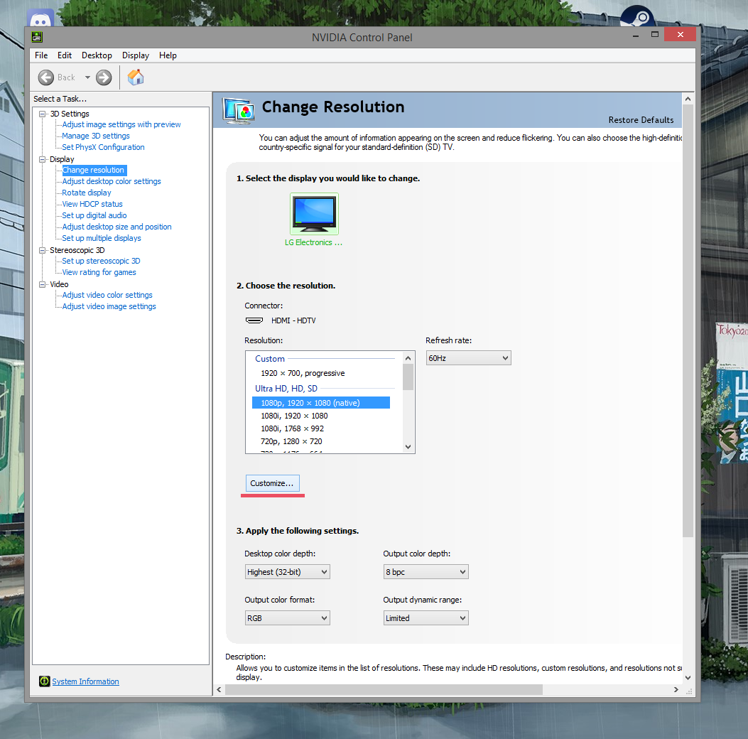Viewport: 748px width, 739px height.
Task: Click the Display category label in tree
Action: pos(62,159)
